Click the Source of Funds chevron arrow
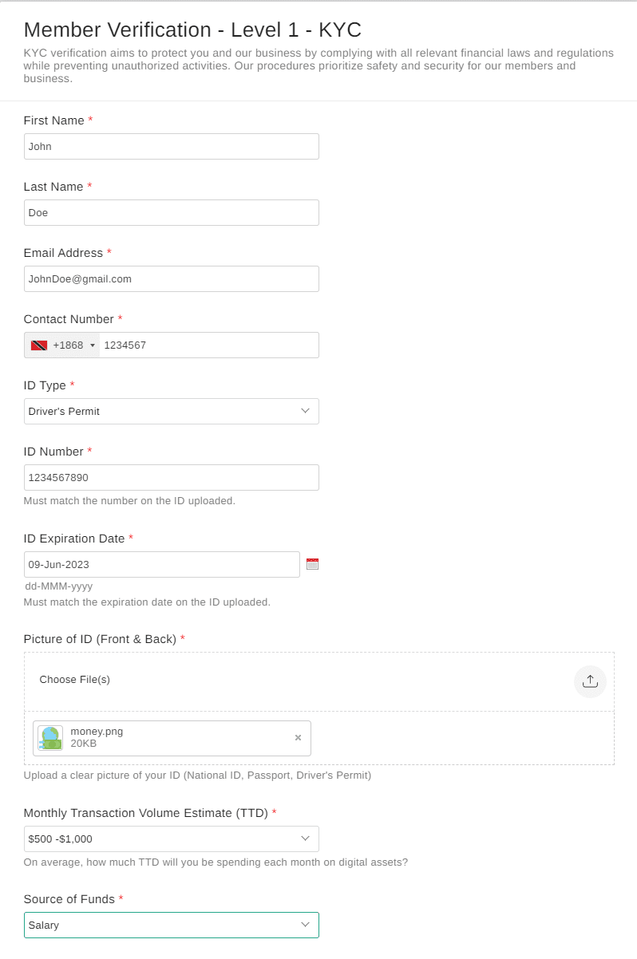Screen dimensions: 637x959 (305, 925)
